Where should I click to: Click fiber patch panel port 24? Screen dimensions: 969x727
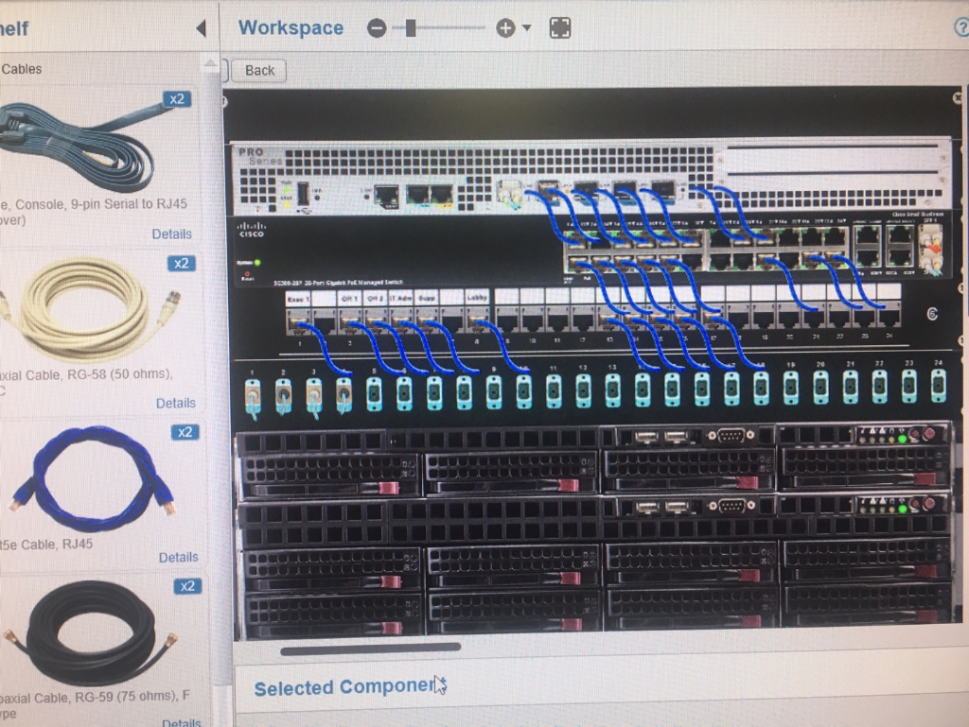coord(938,387)
